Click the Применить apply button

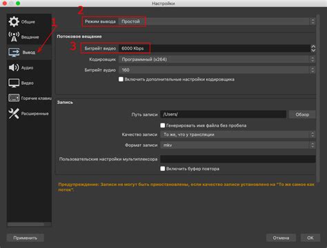[26, 238]
